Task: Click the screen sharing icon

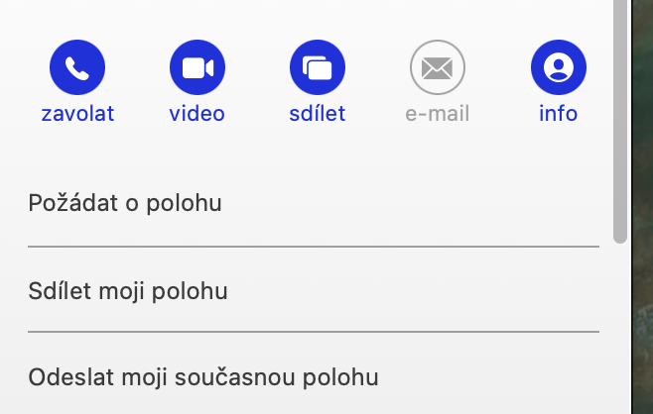Action: (x=318, y=67)
